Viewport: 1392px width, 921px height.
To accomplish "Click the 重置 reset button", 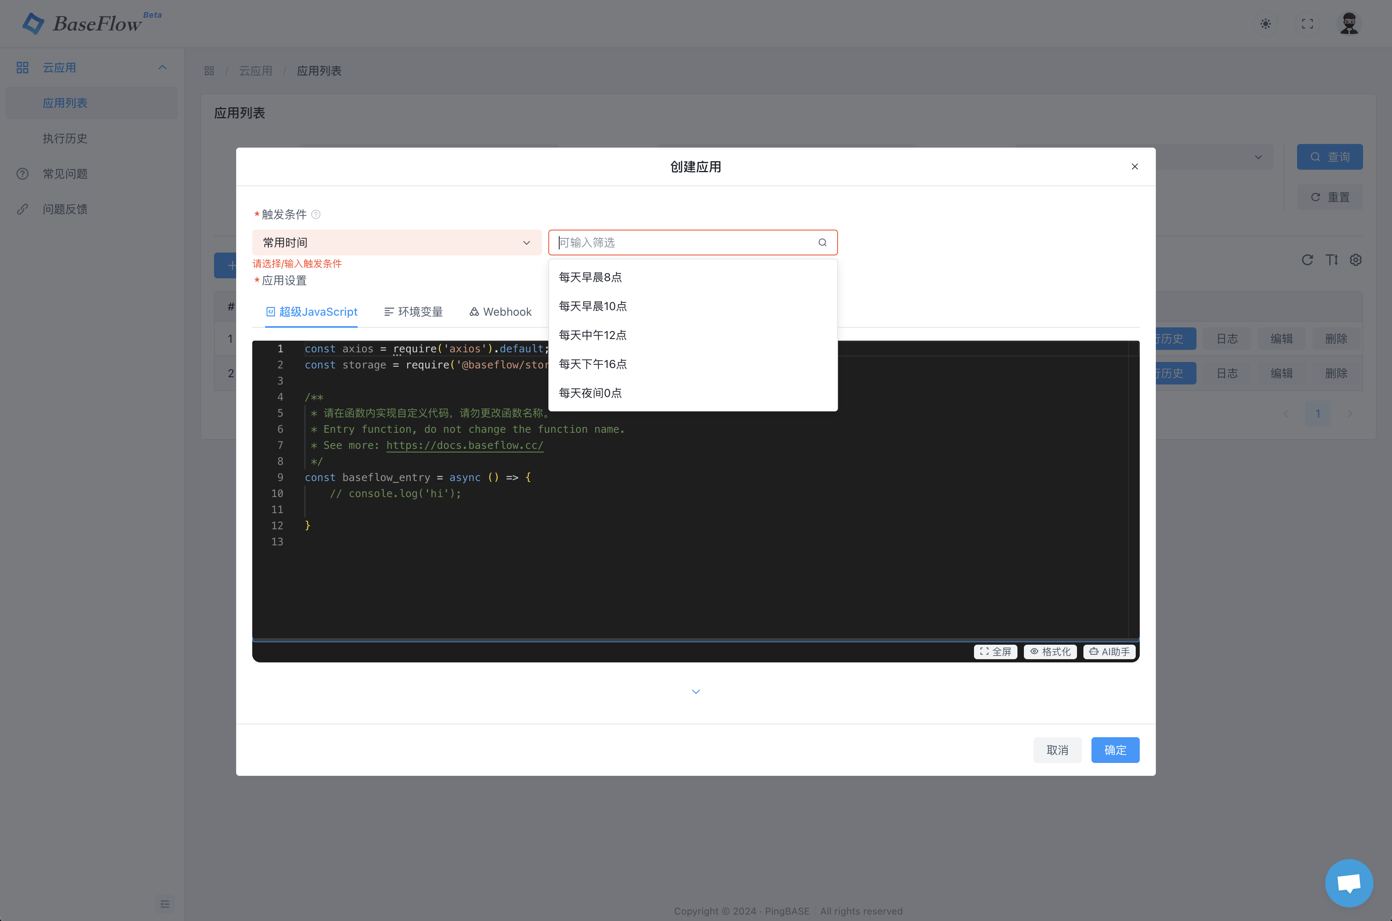I will 1330,197.
